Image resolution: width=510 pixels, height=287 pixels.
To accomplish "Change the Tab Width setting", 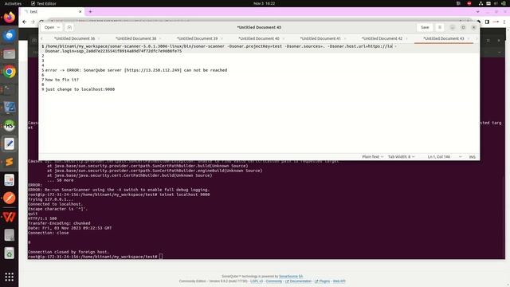I will coord(401,157).
